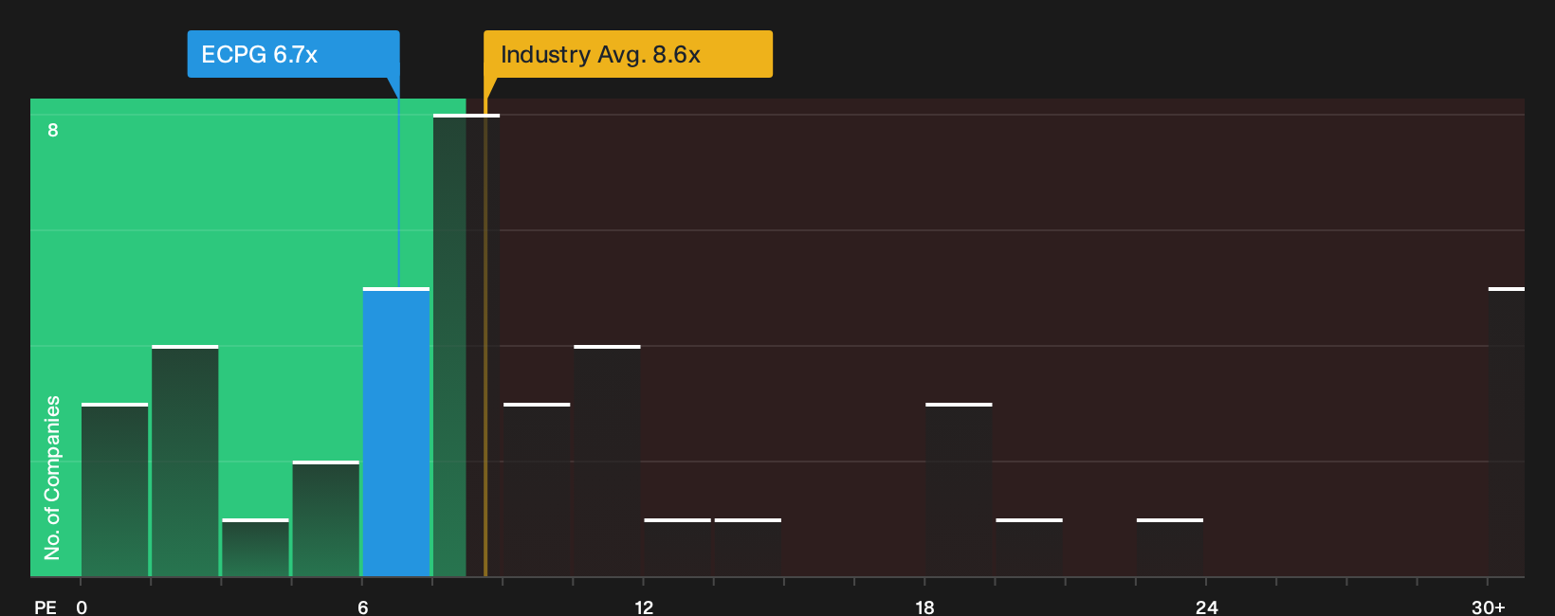Select the blue highlighted ECPG histogram bar
The width and height of the screenshot is (1555, 616).
pos(396,432)
